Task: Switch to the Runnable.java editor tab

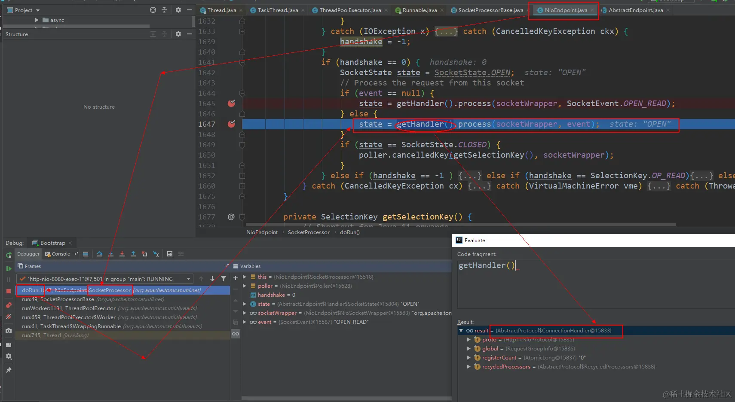Action: pos(419,10)
